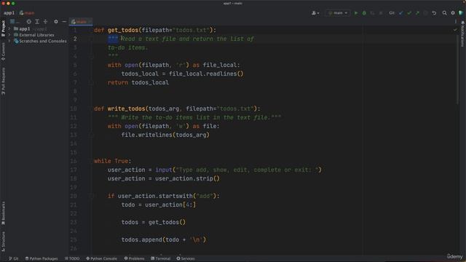Open Project panel options gear
The height and width of the screenshot is (262, 466).
[x=56, y=22]
